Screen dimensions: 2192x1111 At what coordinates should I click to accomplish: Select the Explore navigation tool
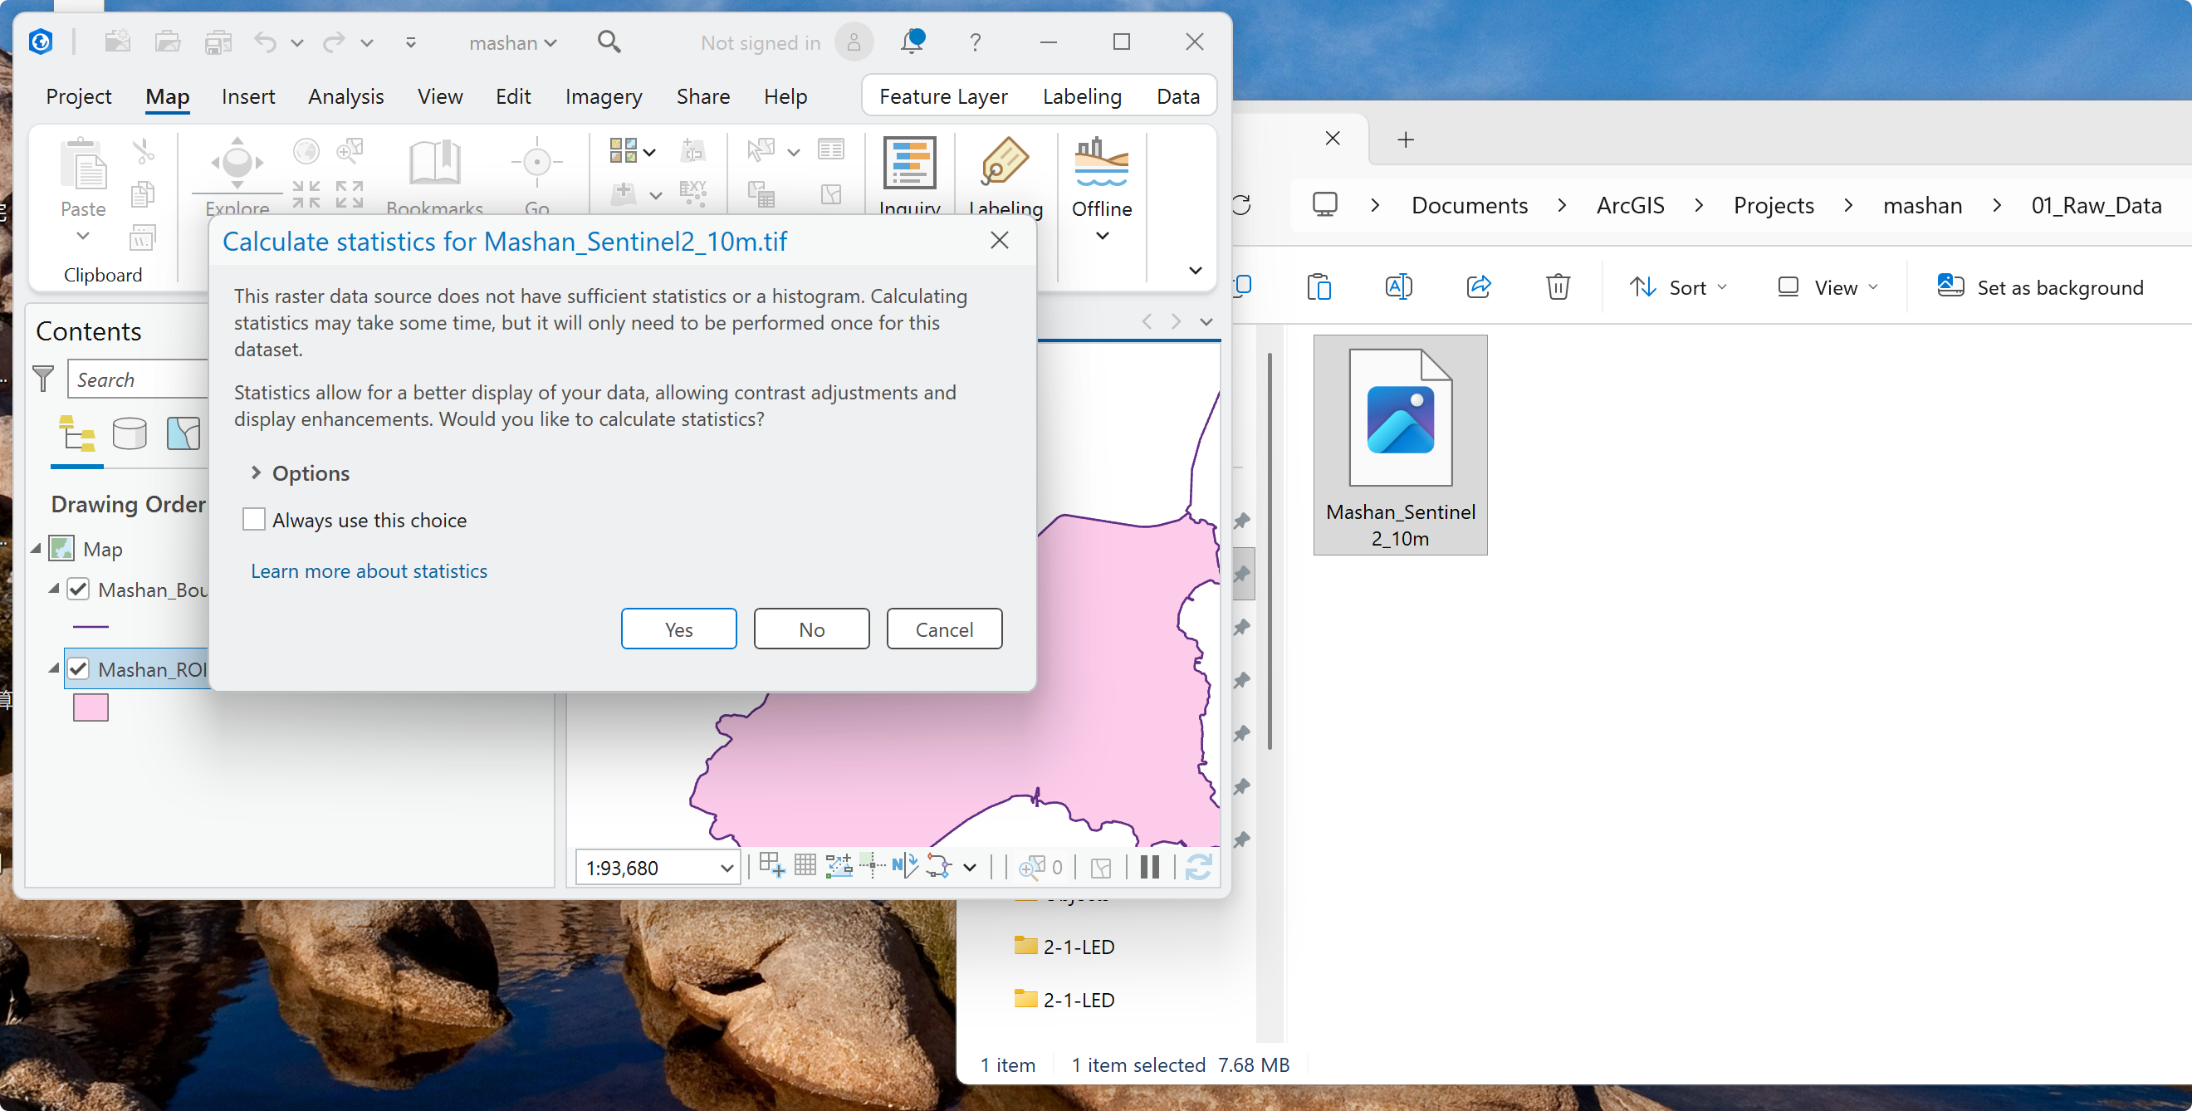[x=237, y=164]
